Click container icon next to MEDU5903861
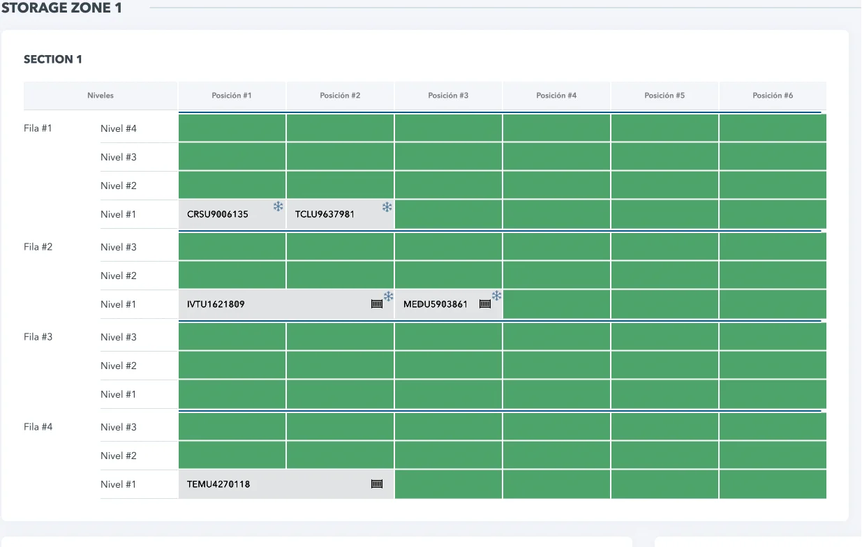 pos(485,304)
